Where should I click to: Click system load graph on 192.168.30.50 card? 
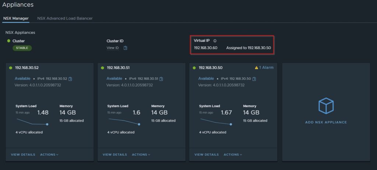216,122
